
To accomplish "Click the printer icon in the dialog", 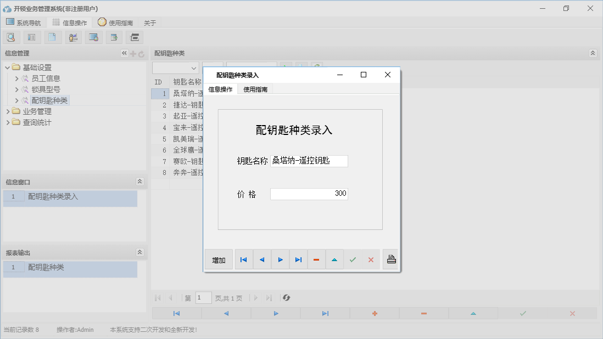I will click(x=390, y=259).
